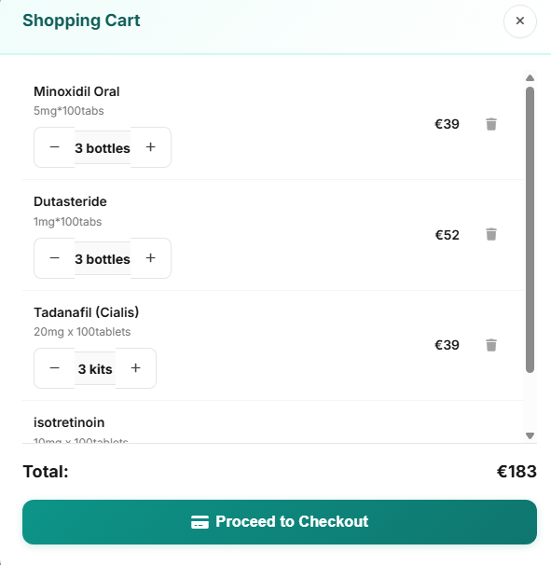
Task: Add one more Dutasteride bottle
Action: click(x=151, y=258)
